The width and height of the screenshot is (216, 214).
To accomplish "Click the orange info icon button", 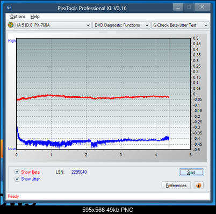I will (198, 185).
